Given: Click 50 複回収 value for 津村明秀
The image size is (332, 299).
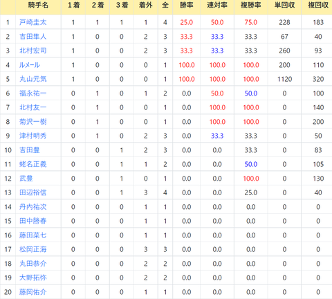Looking at the screenshot, I should coord(318,136).
